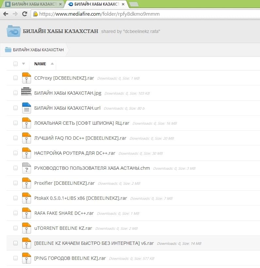The height and width of the screenshot is (268, 260).
Task: Click unknown-file icon for РУКОВОДСТВО ПОЛЬЗОВАТЕЛЯ ХАБА АСТАНЫ.chm
Action: [26, 168]
